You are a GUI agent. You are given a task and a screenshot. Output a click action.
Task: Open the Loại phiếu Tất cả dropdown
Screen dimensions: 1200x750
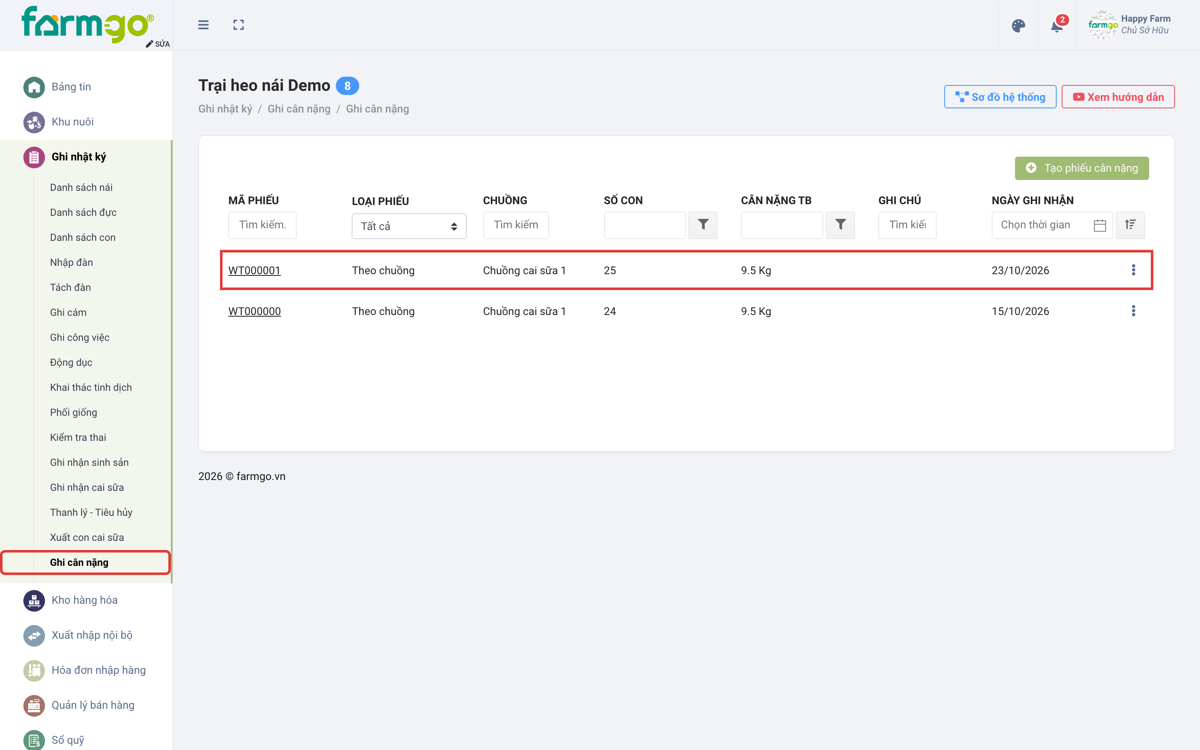pyautogui.click(x=409, y=226)
